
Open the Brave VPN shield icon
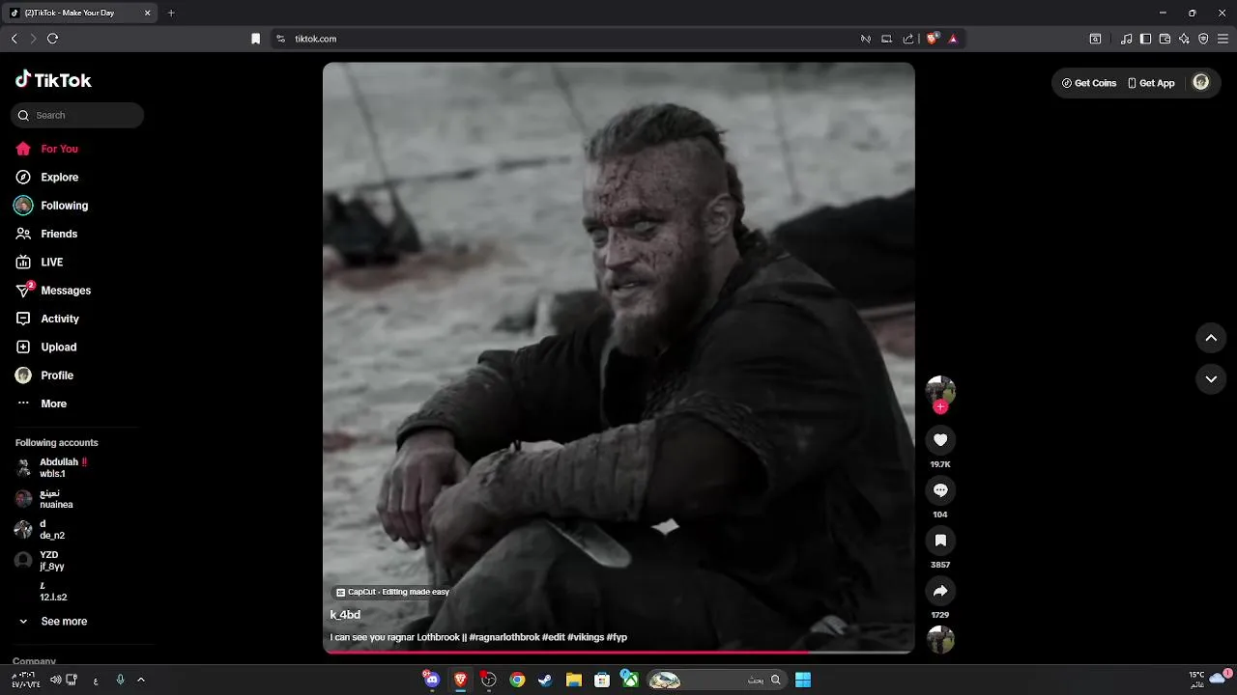1203,39
